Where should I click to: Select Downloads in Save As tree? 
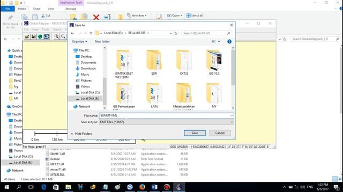click(x=88, y=68)
